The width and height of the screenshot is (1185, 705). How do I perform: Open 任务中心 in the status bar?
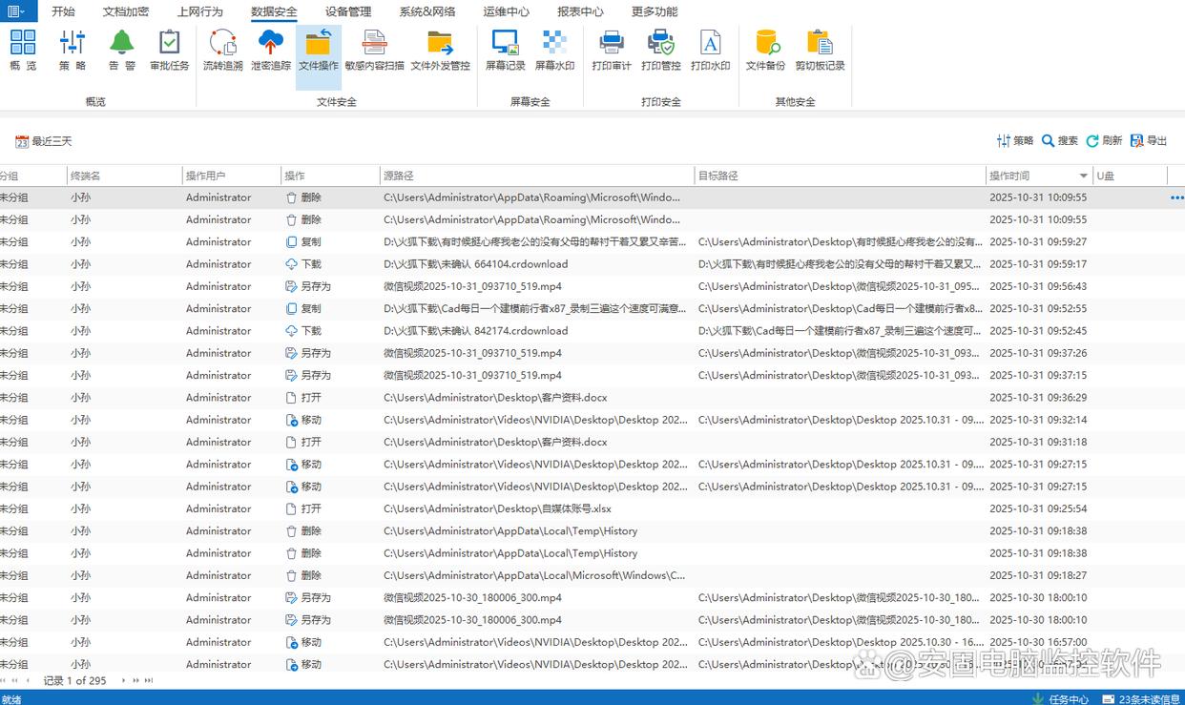1060,698
